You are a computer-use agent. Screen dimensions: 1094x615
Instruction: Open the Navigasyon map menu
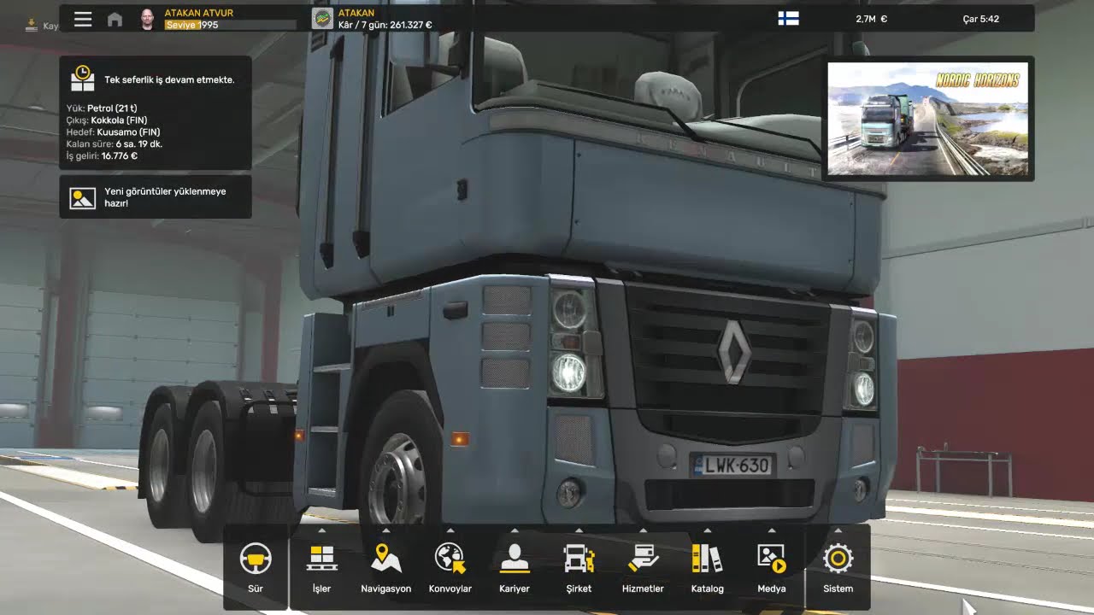pyautogui.click(x=386, y=567)
